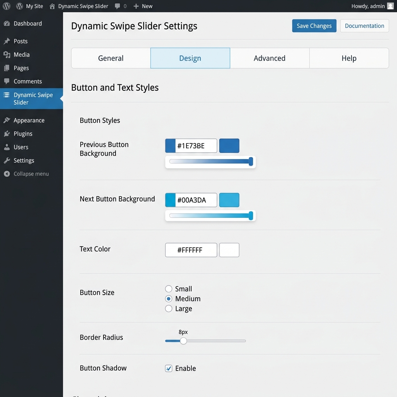Viewport: 397px width, 397px height.
Task: Select the Small button size
Action: coord(169,289)
